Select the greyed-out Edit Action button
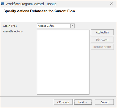The image size is (117, 108). pos(102,40)
